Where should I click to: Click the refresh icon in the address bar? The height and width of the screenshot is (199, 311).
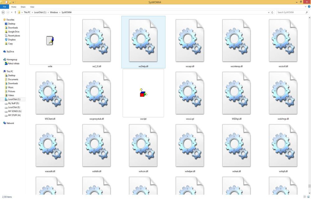point(272,12)
